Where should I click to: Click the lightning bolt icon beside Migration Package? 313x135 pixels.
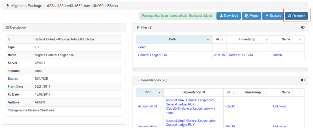coord(8,6)
